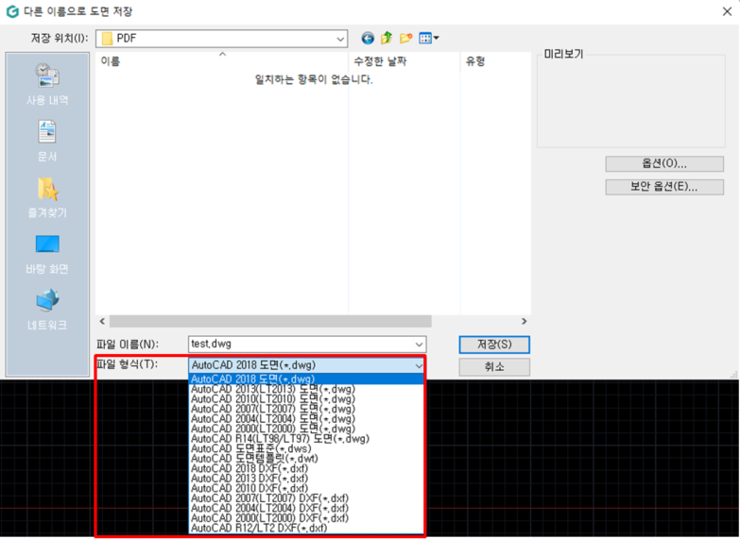Select AutoCAD 2004(LT2004) 도면(*.dwg)
The image size is (740, 539).
[x=306, y=419]
